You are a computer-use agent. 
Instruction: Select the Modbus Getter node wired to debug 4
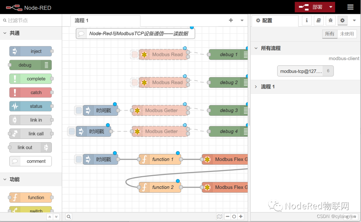(160, 131)
